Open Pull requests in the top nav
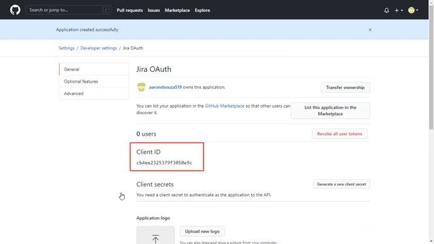 (130, 10)
